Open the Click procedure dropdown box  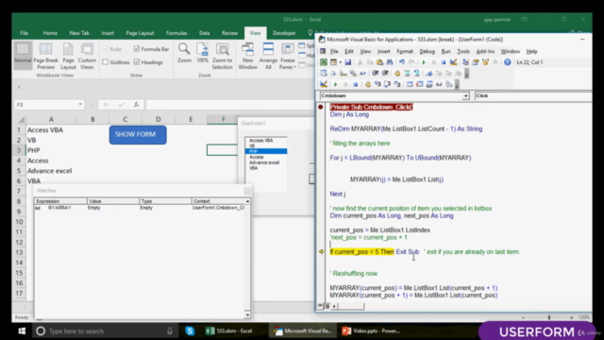533,95
